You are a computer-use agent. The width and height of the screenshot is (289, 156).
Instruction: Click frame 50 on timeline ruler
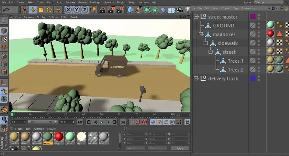pos(101,115)
